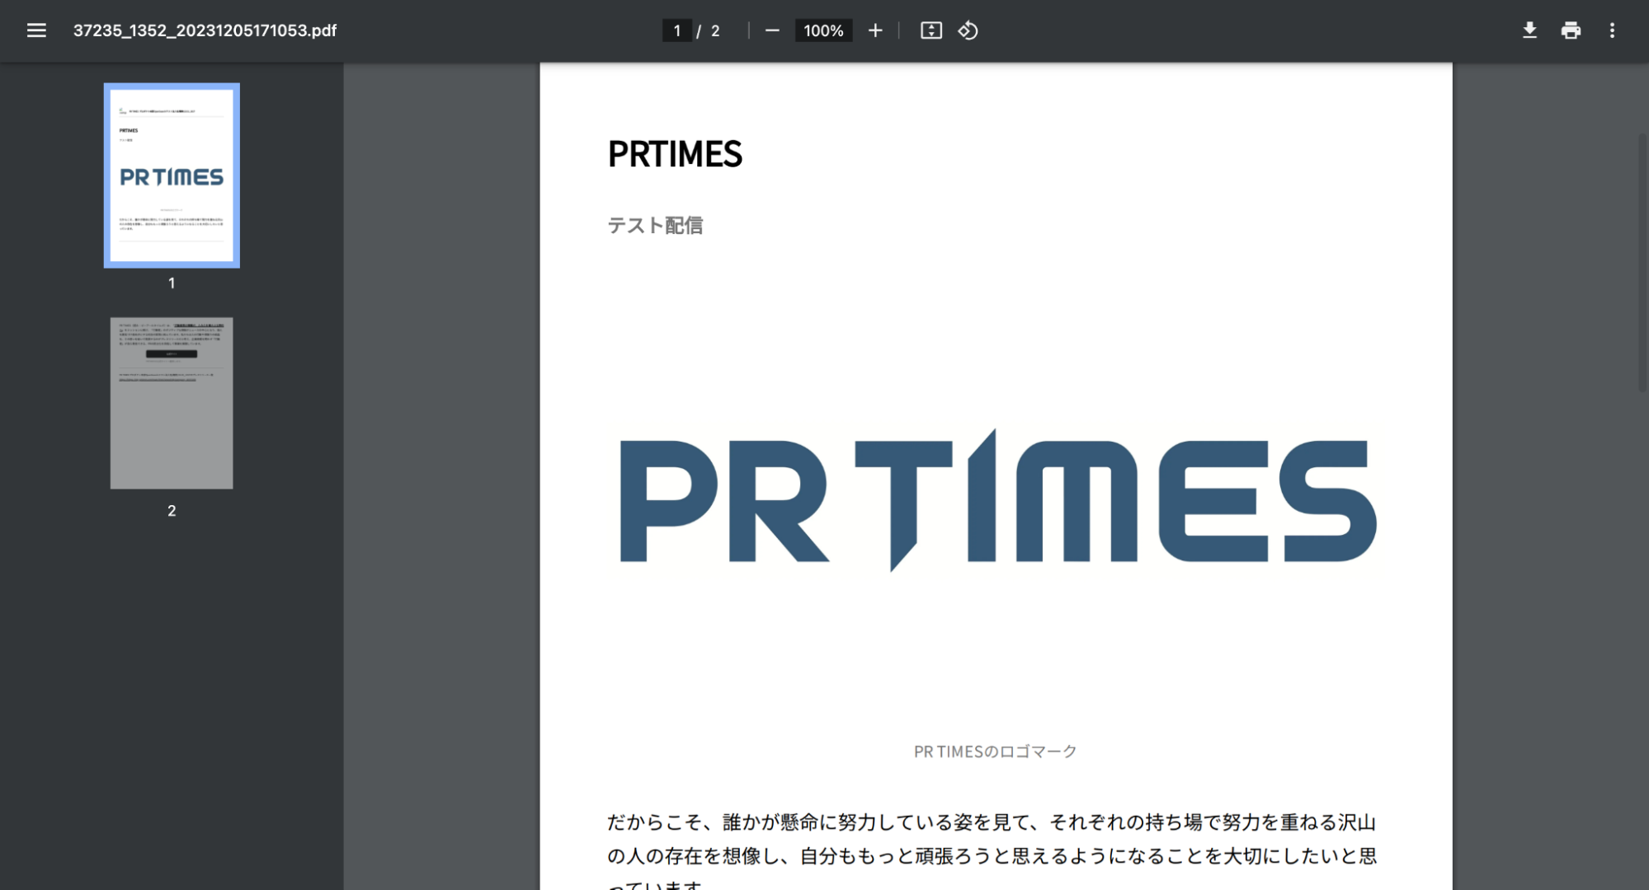Download the PDF with download icon

[x=1529, y=30]
